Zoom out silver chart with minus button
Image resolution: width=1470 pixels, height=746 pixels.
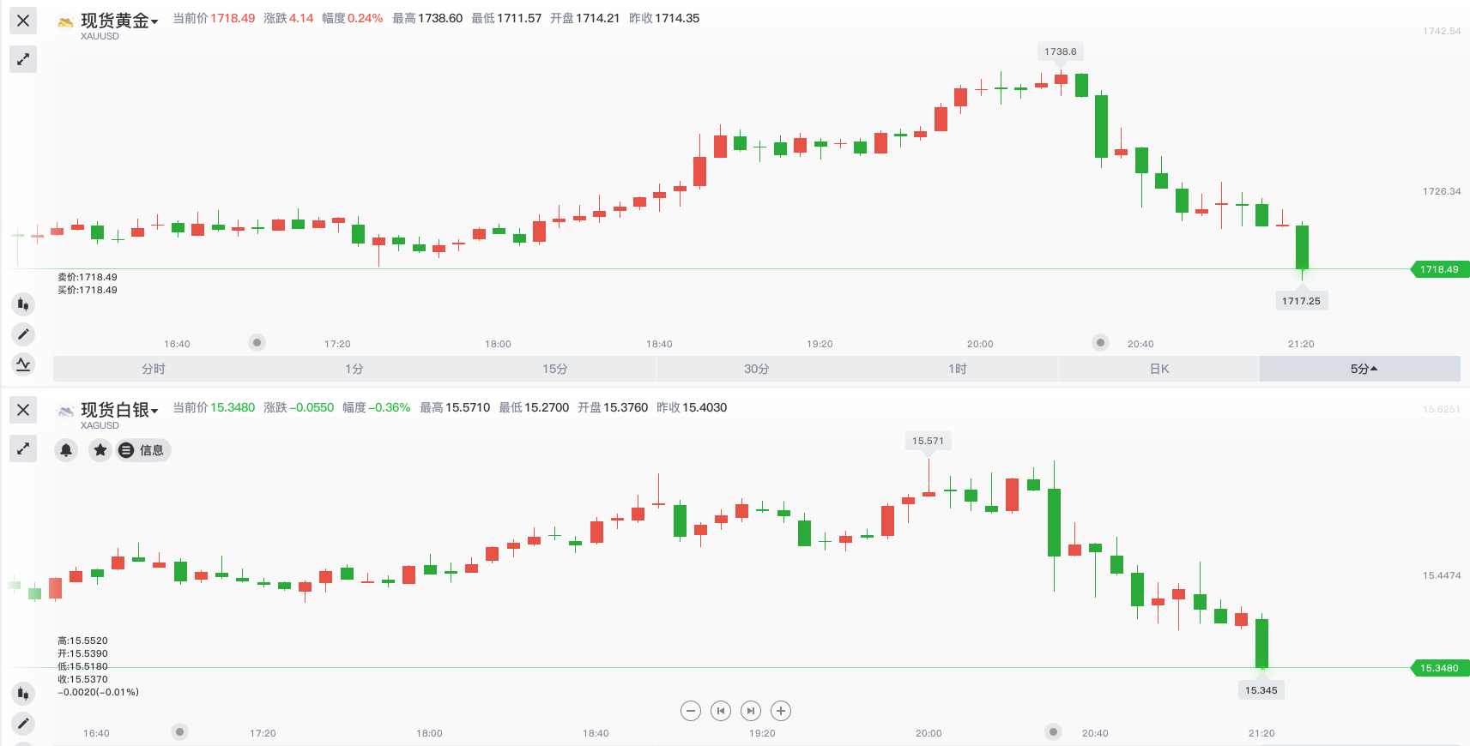(x=691, y=711)
